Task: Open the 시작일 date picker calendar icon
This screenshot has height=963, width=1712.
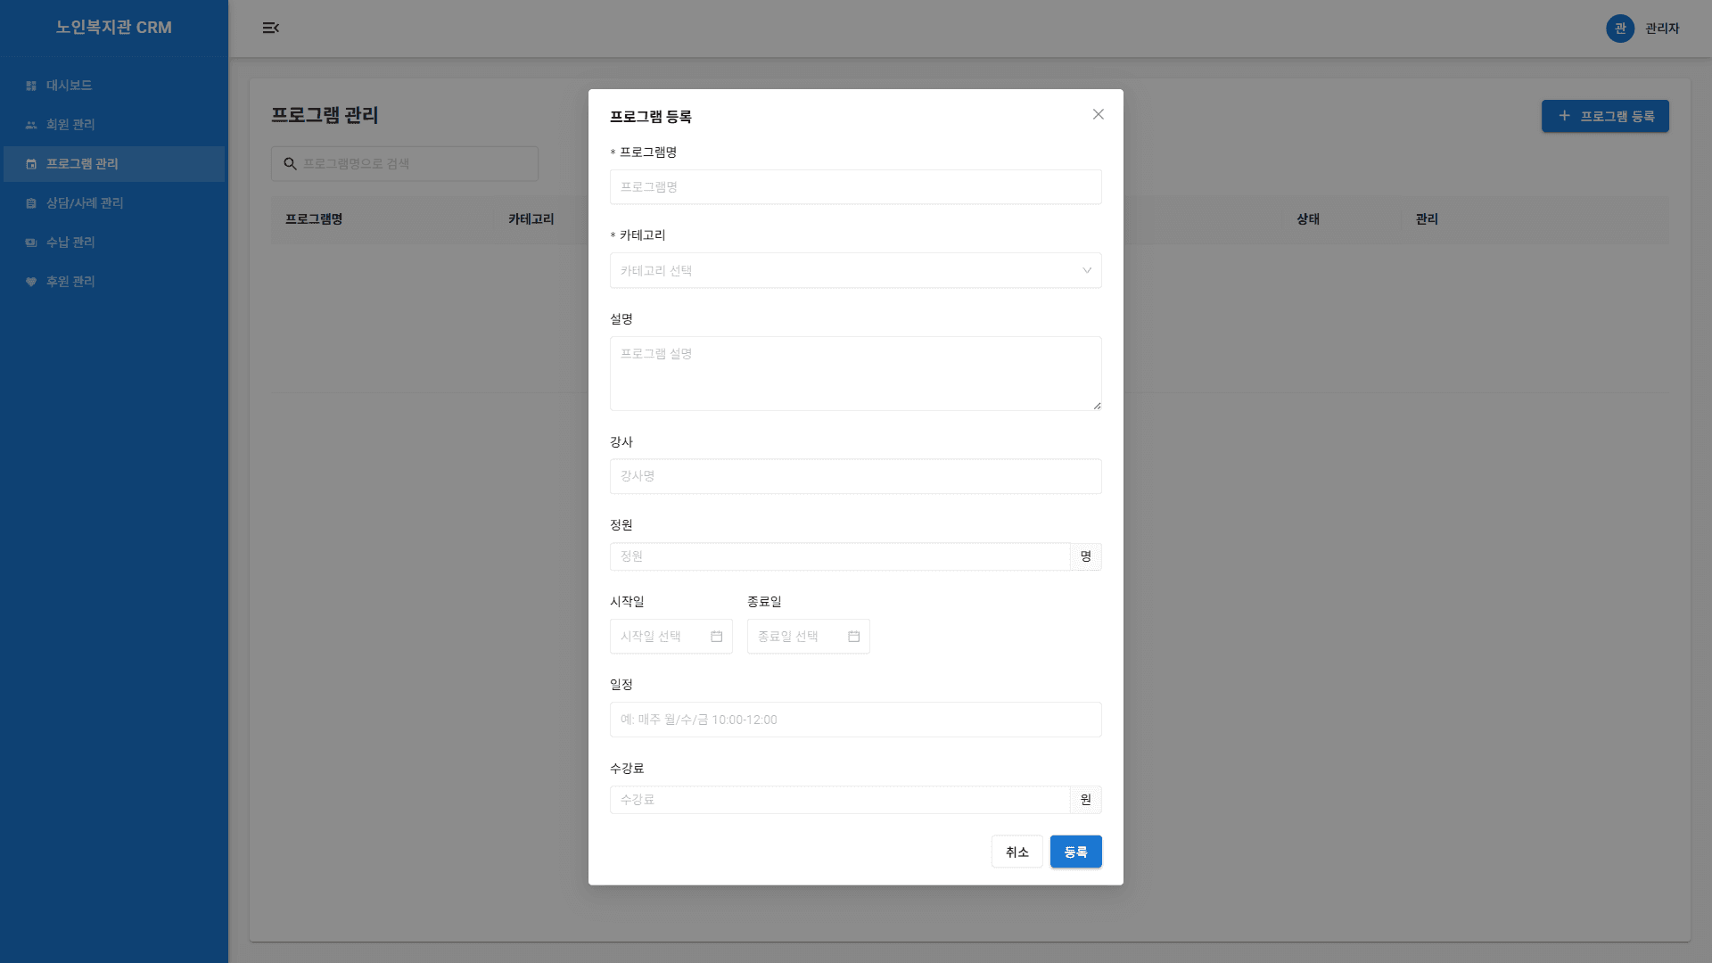Action: (717, 636)
